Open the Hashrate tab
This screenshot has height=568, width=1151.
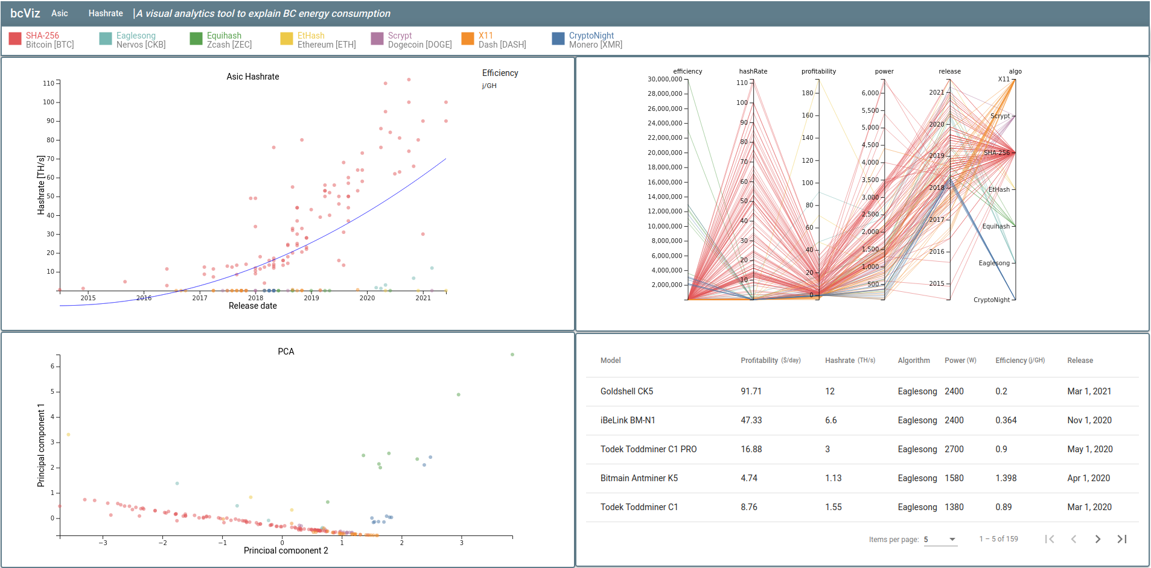click(x=106, y=13)
